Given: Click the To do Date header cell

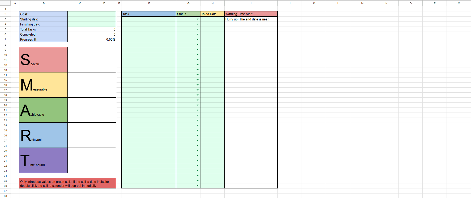Looking at the screenshot, I should [212, 14].
